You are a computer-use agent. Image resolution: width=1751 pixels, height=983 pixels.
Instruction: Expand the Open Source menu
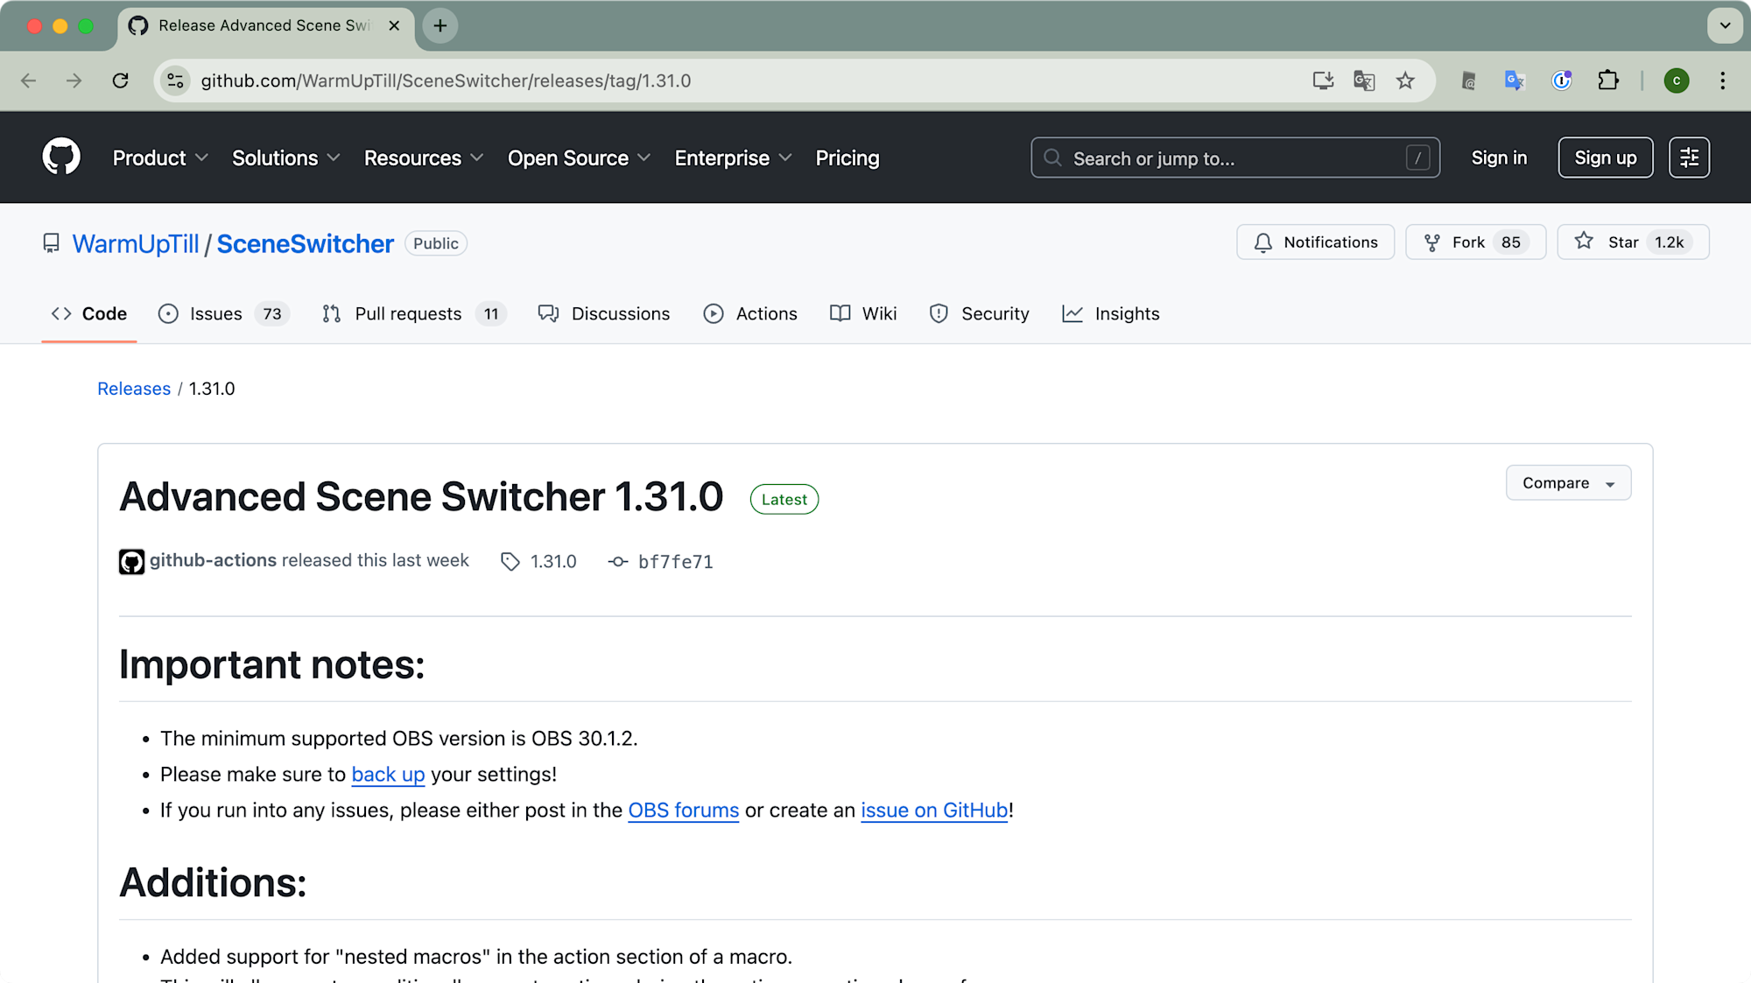click(579, 158)
